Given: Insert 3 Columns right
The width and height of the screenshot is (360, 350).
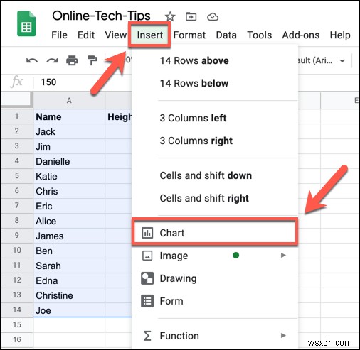Looking at the screenshot, I should click(196, 141).
